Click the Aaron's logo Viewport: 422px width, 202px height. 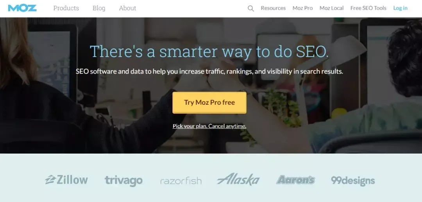point(295,180)
